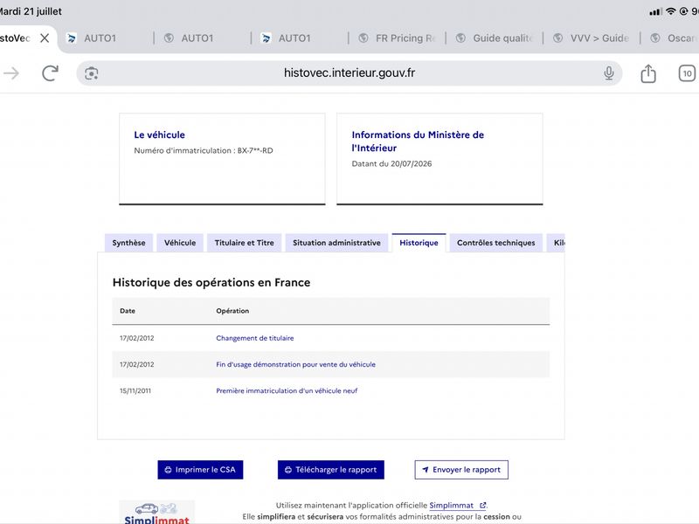This screenshot has height=524, width=699.
Task: Click the Historique des opérations en France heading
Action: click(x=211, y=282)
